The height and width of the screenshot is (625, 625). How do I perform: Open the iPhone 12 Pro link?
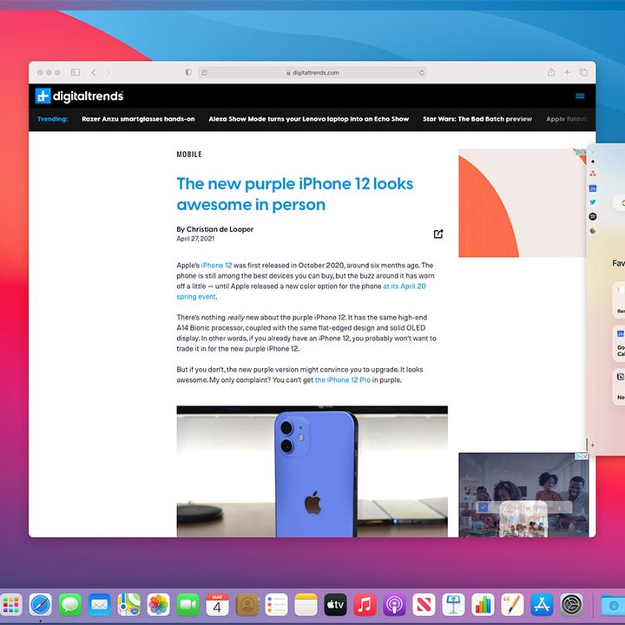343,380
